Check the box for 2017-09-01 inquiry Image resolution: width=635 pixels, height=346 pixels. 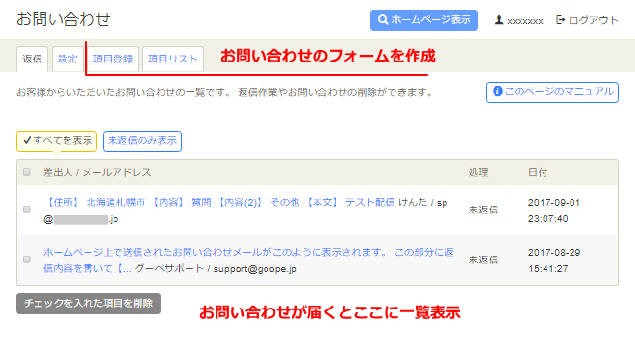(x=27, y=210)
